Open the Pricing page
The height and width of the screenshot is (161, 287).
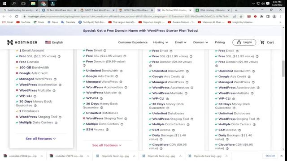[220, 42]
